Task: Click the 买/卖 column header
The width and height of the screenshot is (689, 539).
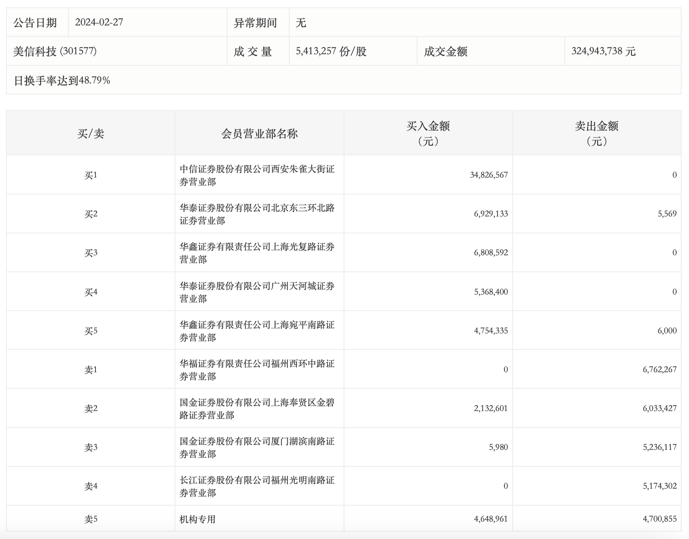Action: pos(90,133)
